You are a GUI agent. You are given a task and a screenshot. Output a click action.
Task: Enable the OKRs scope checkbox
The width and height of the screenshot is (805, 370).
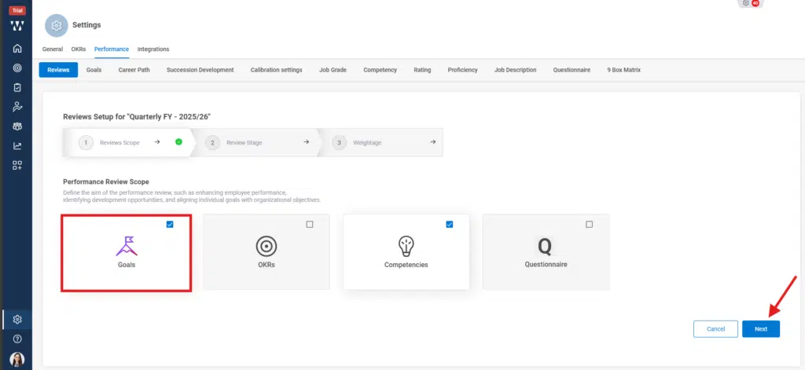click(x=310, y=225)
